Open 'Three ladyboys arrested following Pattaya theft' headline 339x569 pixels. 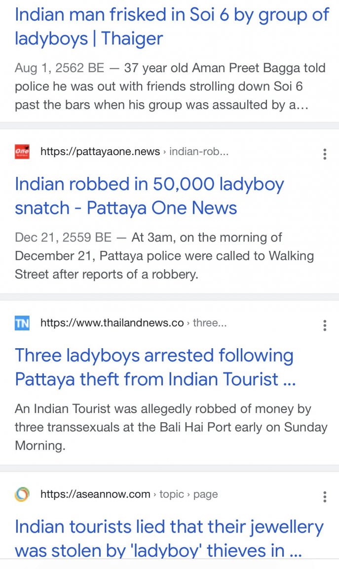click(155, 367)
